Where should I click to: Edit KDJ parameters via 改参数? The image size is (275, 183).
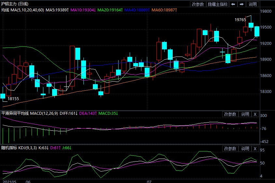(x=230, y=149)
